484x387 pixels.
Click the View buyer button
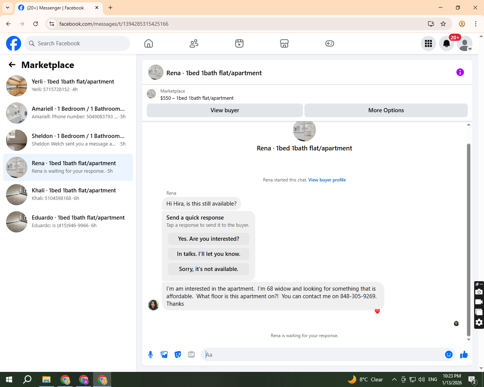click(x=225, y=110)
